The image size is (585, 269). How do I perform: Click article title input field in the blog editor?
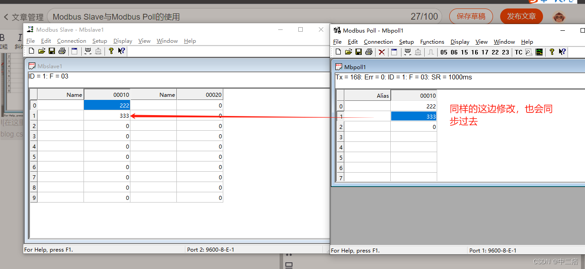point(244,17)
